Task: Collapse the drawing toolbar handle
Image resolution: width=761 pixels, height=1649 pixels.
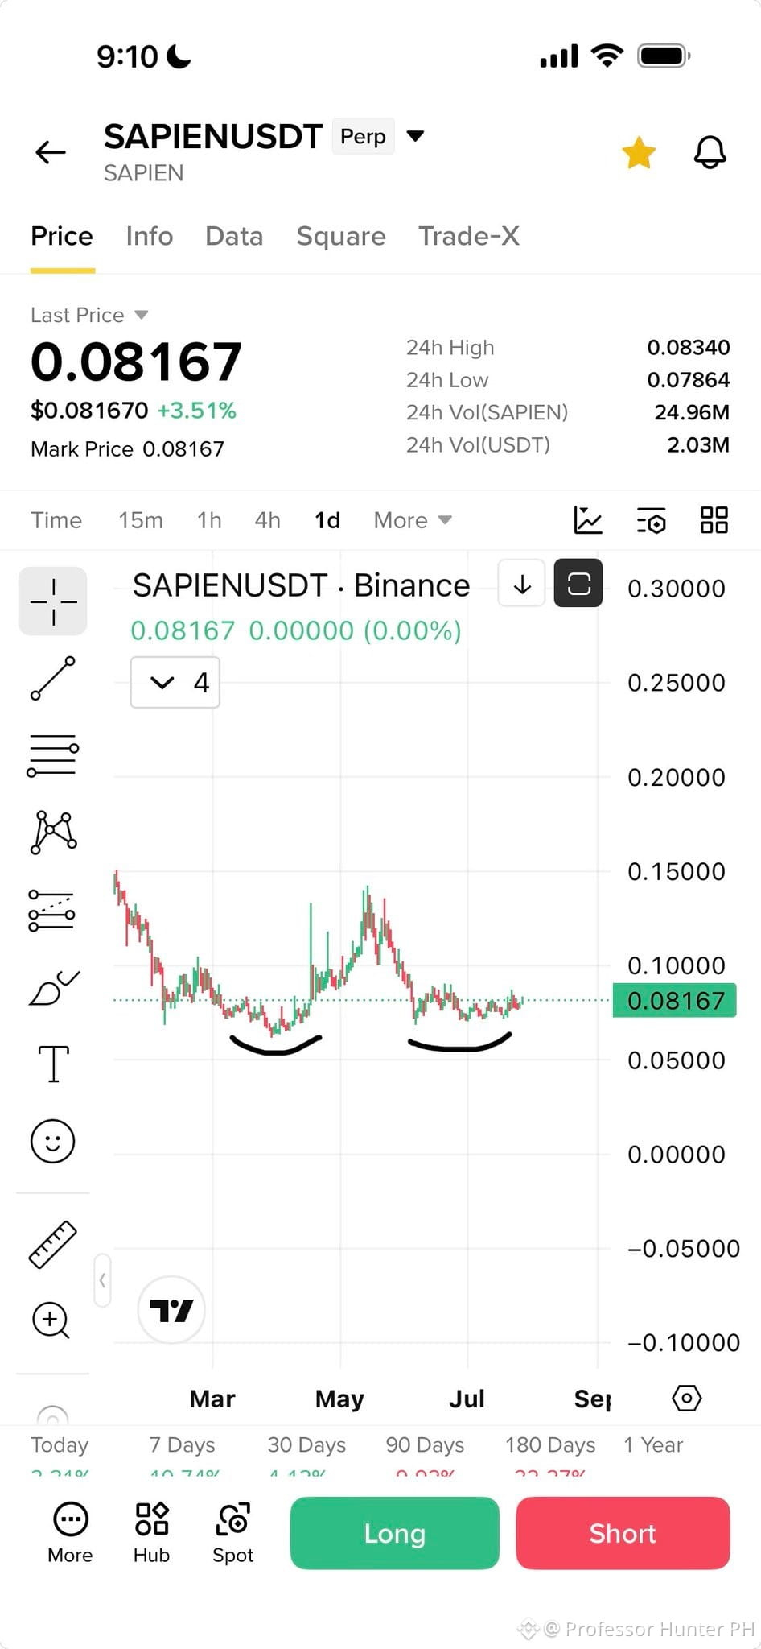Action: click(x=102, y=1279)
